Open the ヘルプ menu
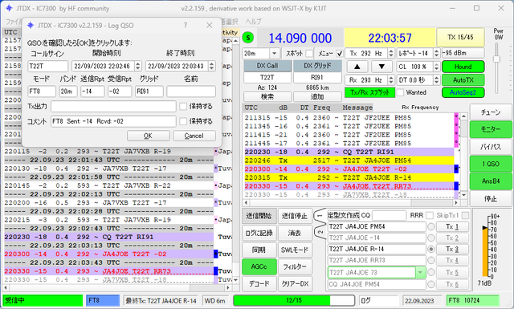The image size is (514, 309). [254, 22]
